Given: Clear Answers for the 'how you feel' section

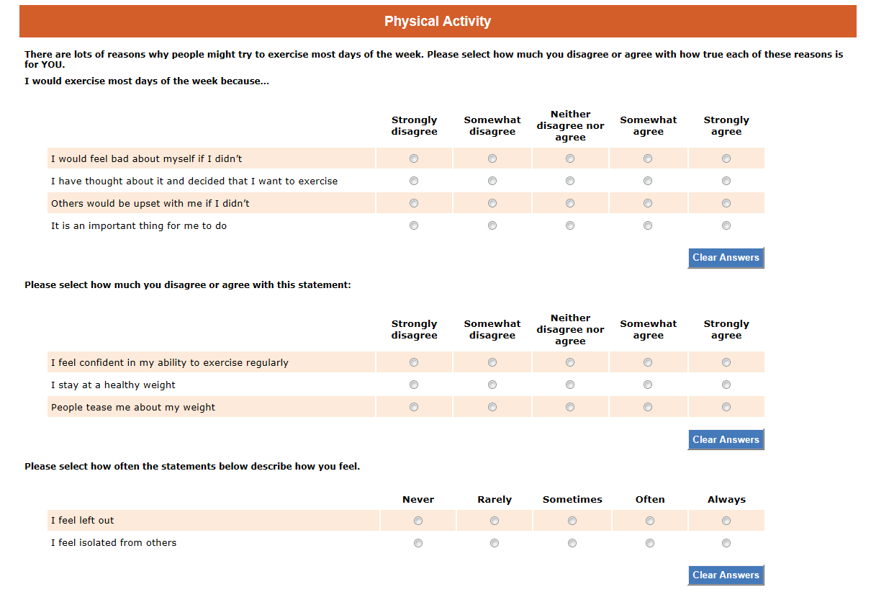Looking at the screenshot, I should click(726, 575).
